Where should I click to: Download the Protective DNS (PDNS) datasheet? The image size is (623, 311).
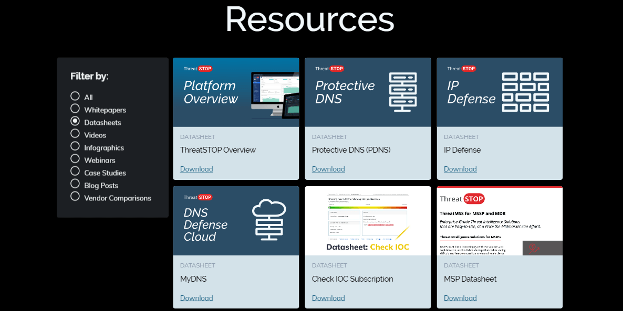click(328, 169)
